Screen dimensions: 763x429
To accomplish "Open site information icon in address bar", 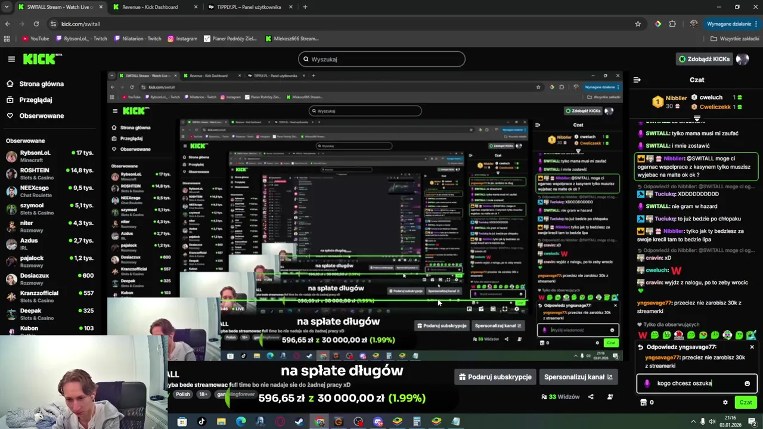I will [x=53, y=24].
